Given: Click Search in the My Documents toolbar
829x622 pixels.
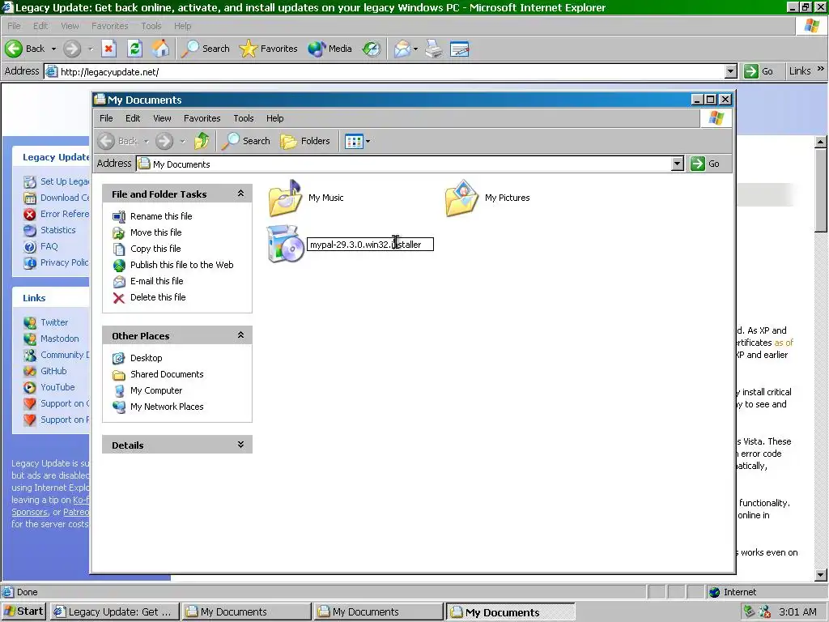Looking at the screenshot, I should (x=246, y=141).
